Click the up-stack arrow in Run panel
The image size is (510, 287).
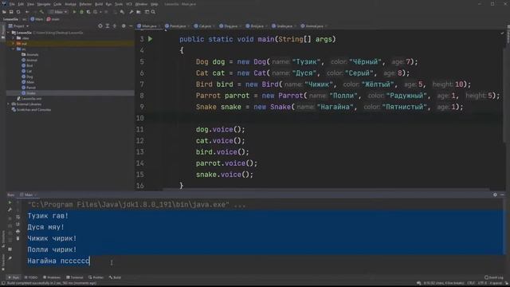[x=18, y=202]
